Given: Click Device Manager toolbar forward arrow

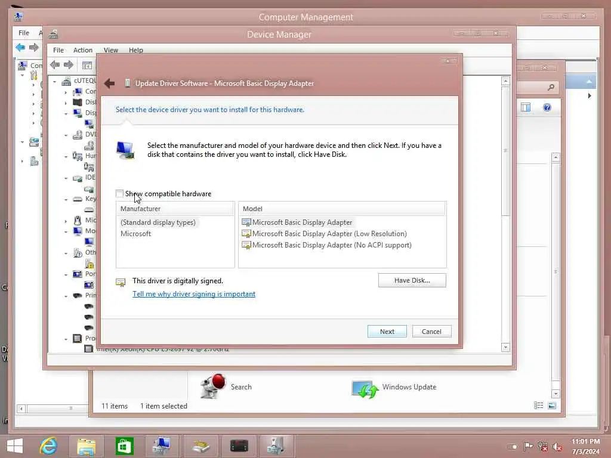Looking at the screenshot, I should [69, 64].
